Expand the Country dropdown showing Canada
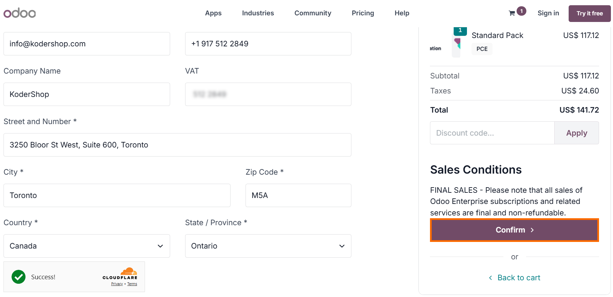The width and height of the screenshot is (613, 297). coord(87,246)
